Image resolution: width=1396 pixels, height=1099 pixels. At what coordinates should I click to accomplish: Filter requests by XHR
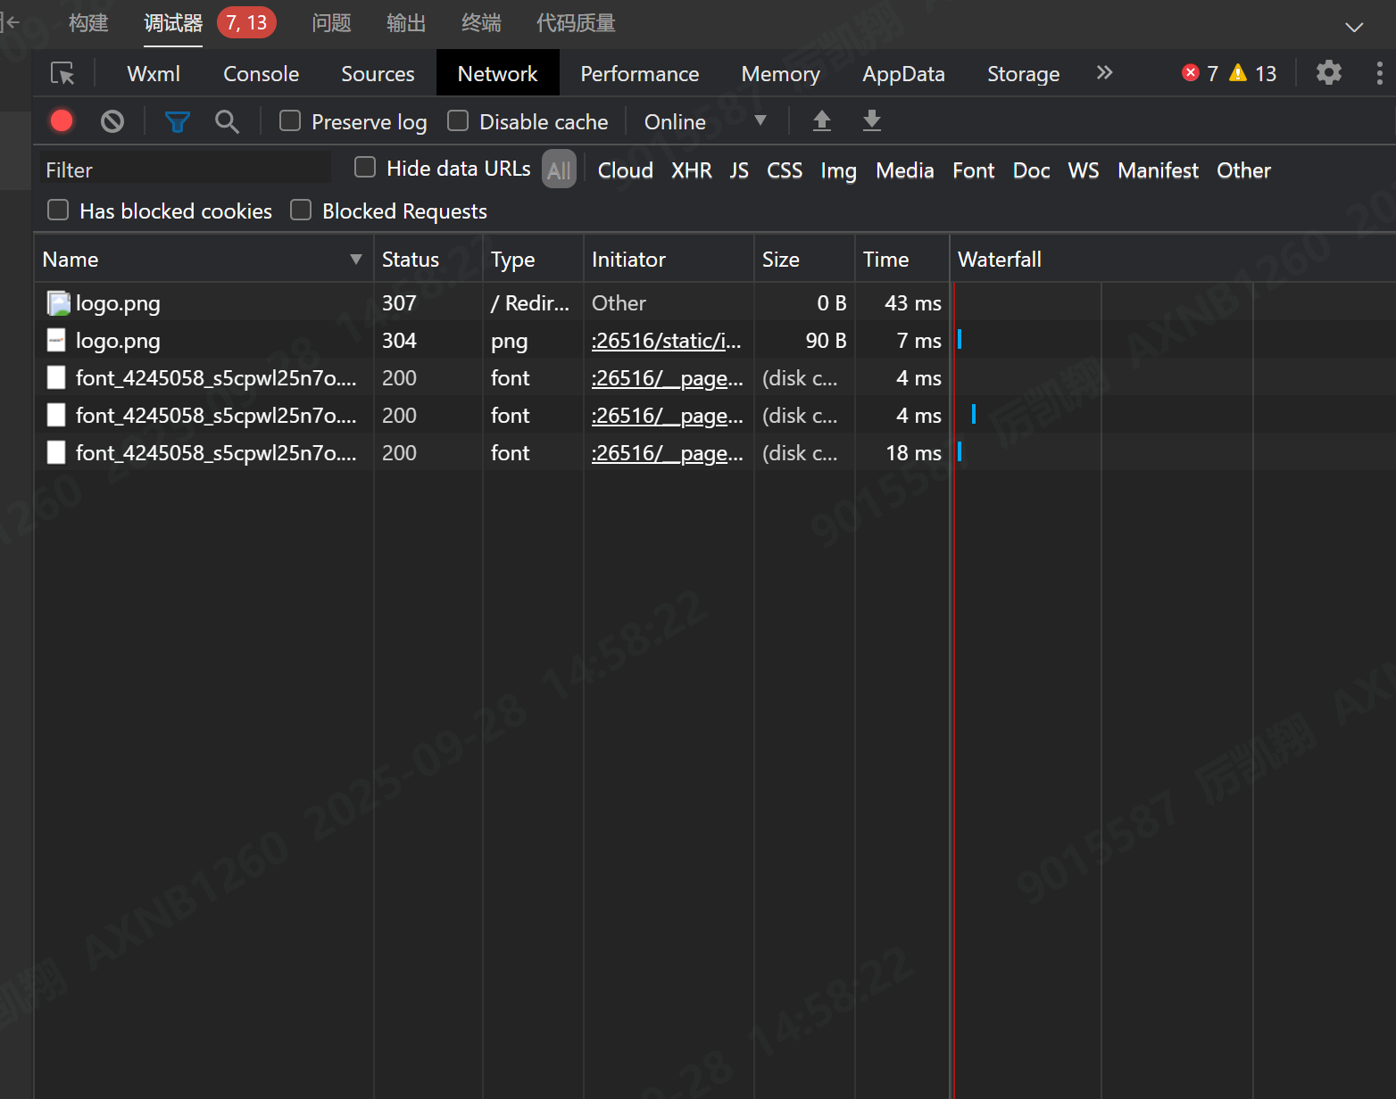(692, 170)
